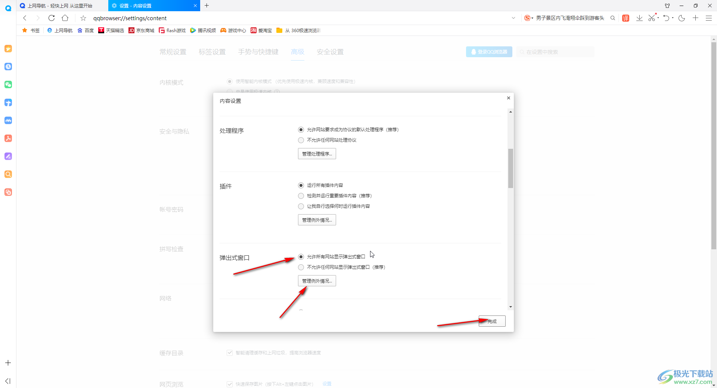Toggle night mode moon icon
The width and height of the screenshot is (717, 388).
[682, 18]
